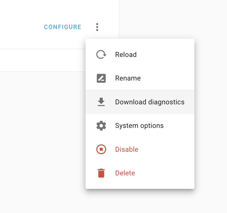Choose Reload from the menu

click(x=126, y=54)
